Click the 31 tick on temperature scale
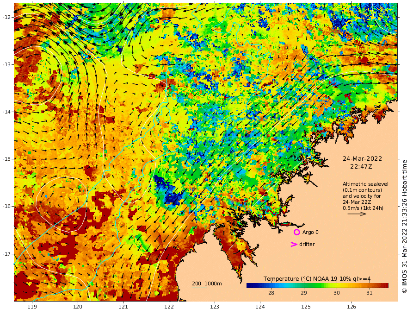This screenshot has width=407, height=315. pyautogui.click(x=370, y=293)
